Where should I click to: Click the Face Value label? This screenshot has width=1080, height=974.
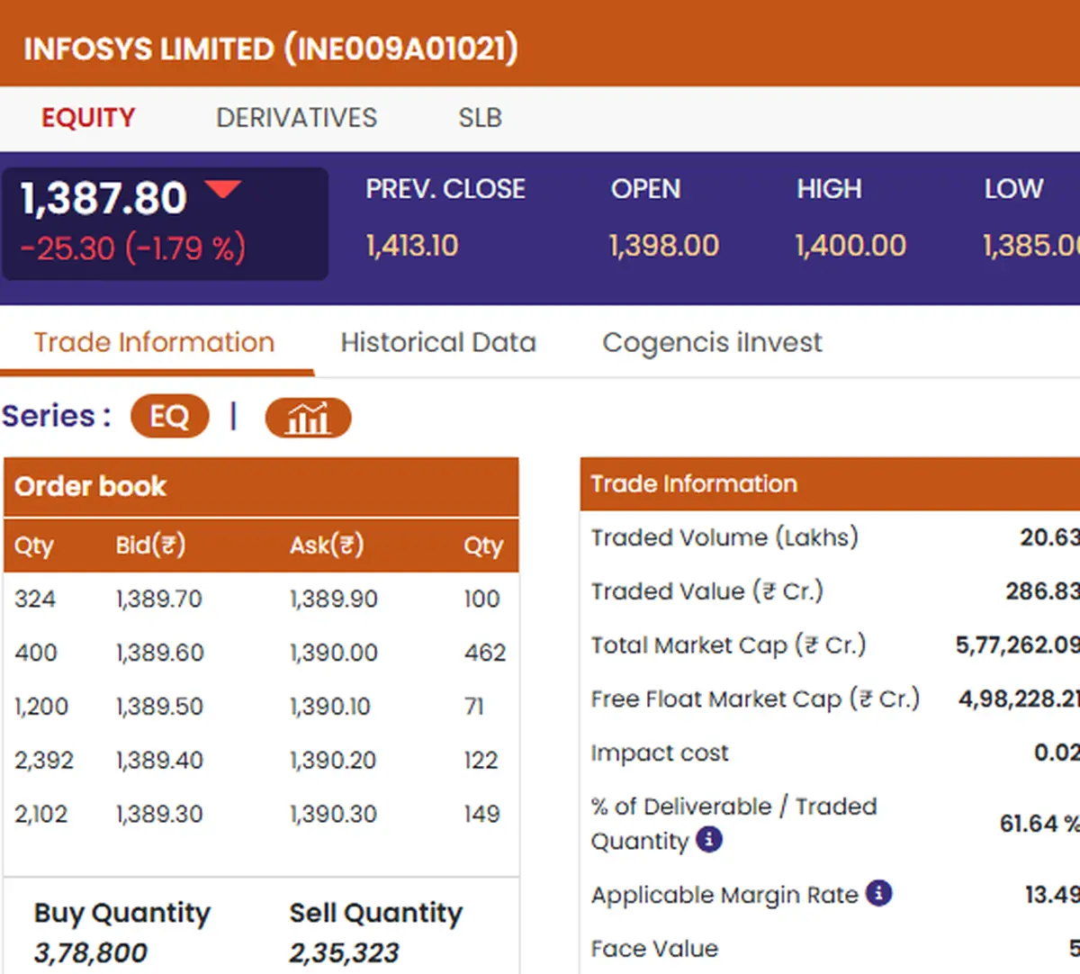point(654,949)
